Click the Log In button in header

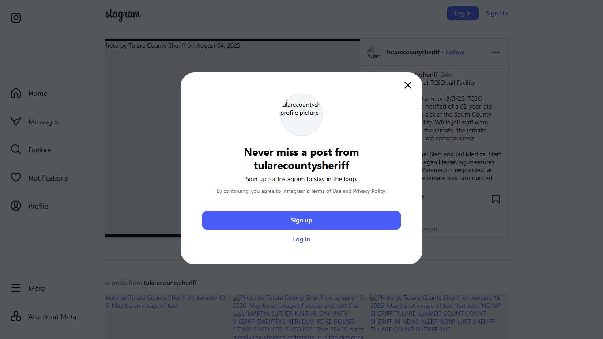point(463,13)
